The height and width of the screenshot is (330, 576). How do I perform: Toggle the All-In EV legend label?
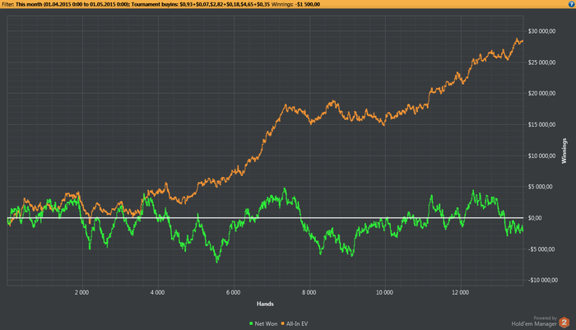(x=297, y=323)
